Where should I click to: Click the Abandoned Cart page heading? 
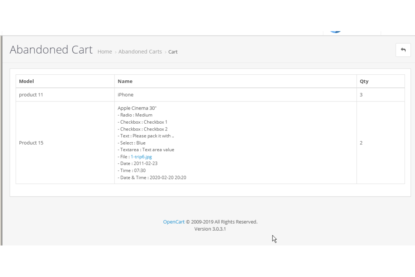click(51, 50)
